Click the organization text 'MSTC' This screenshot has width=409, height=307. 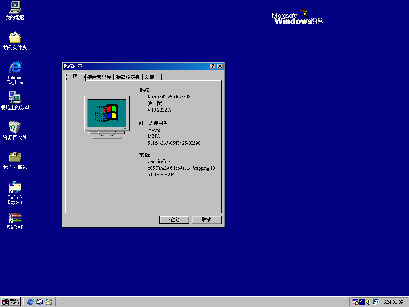pos(154,136)
